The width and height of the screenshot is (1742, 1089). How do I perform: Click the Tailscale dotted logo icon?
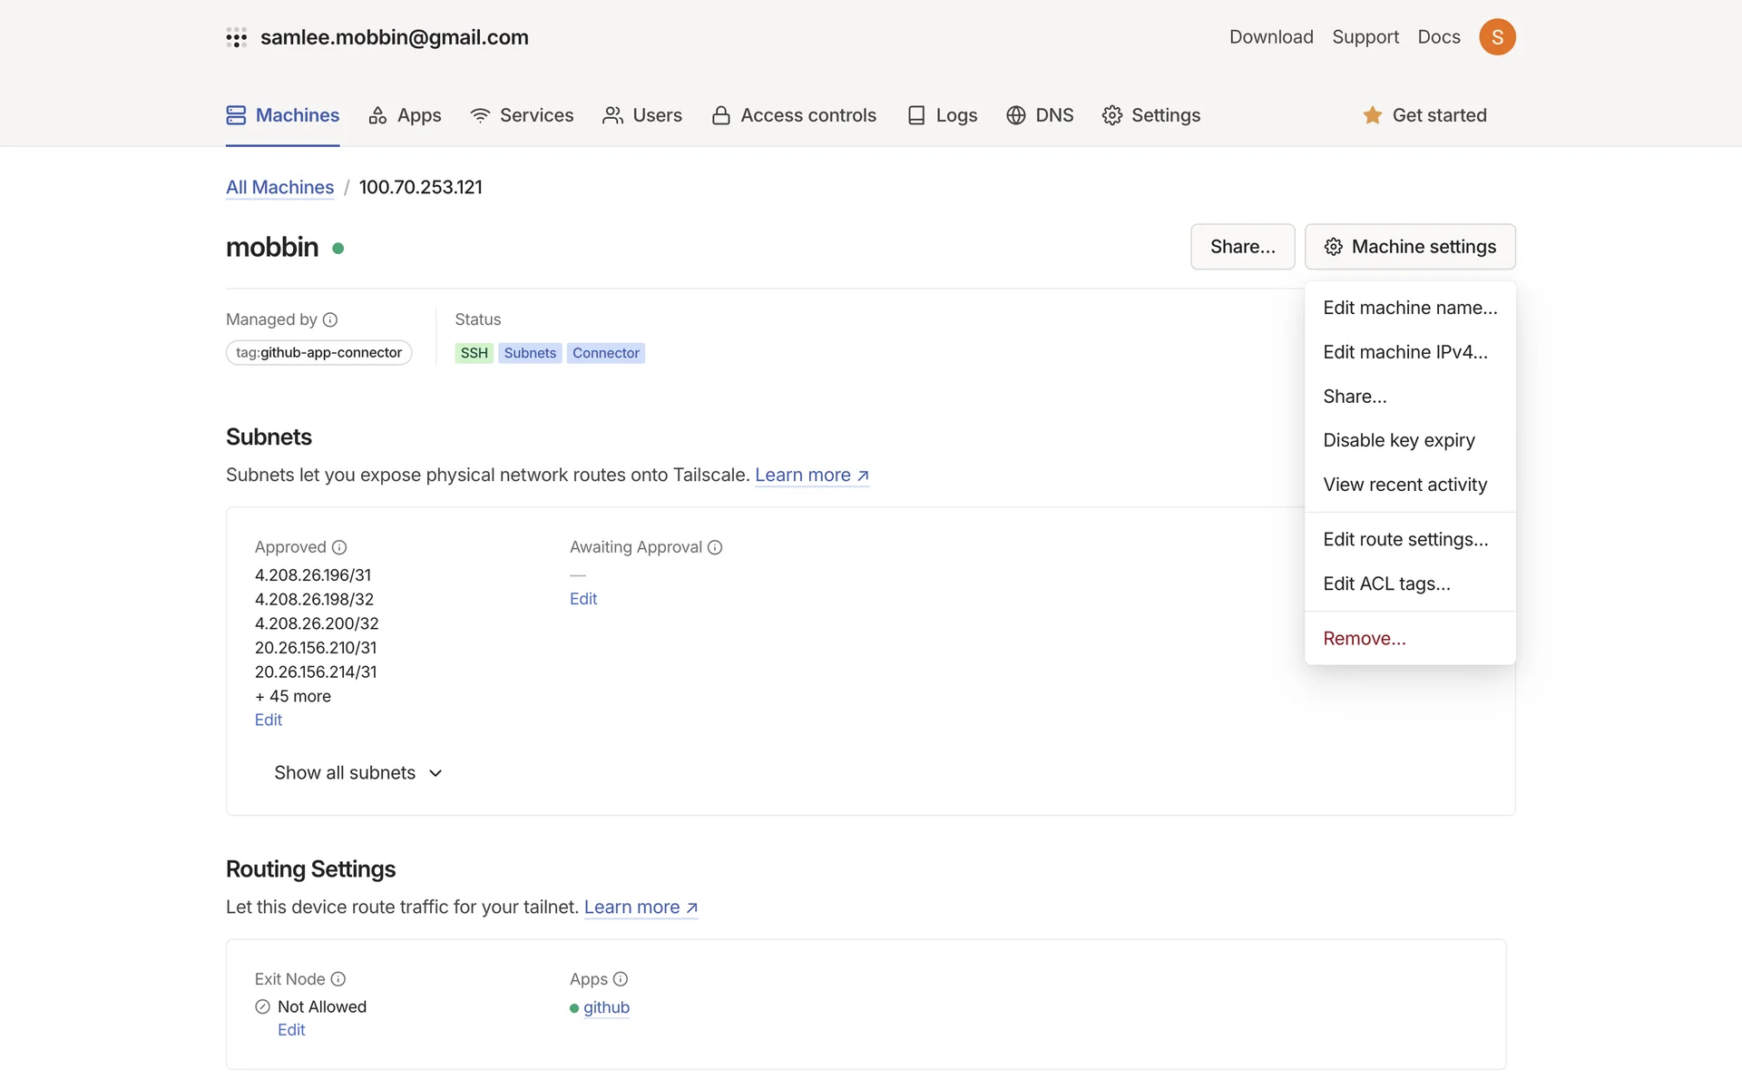pos(236,37)
